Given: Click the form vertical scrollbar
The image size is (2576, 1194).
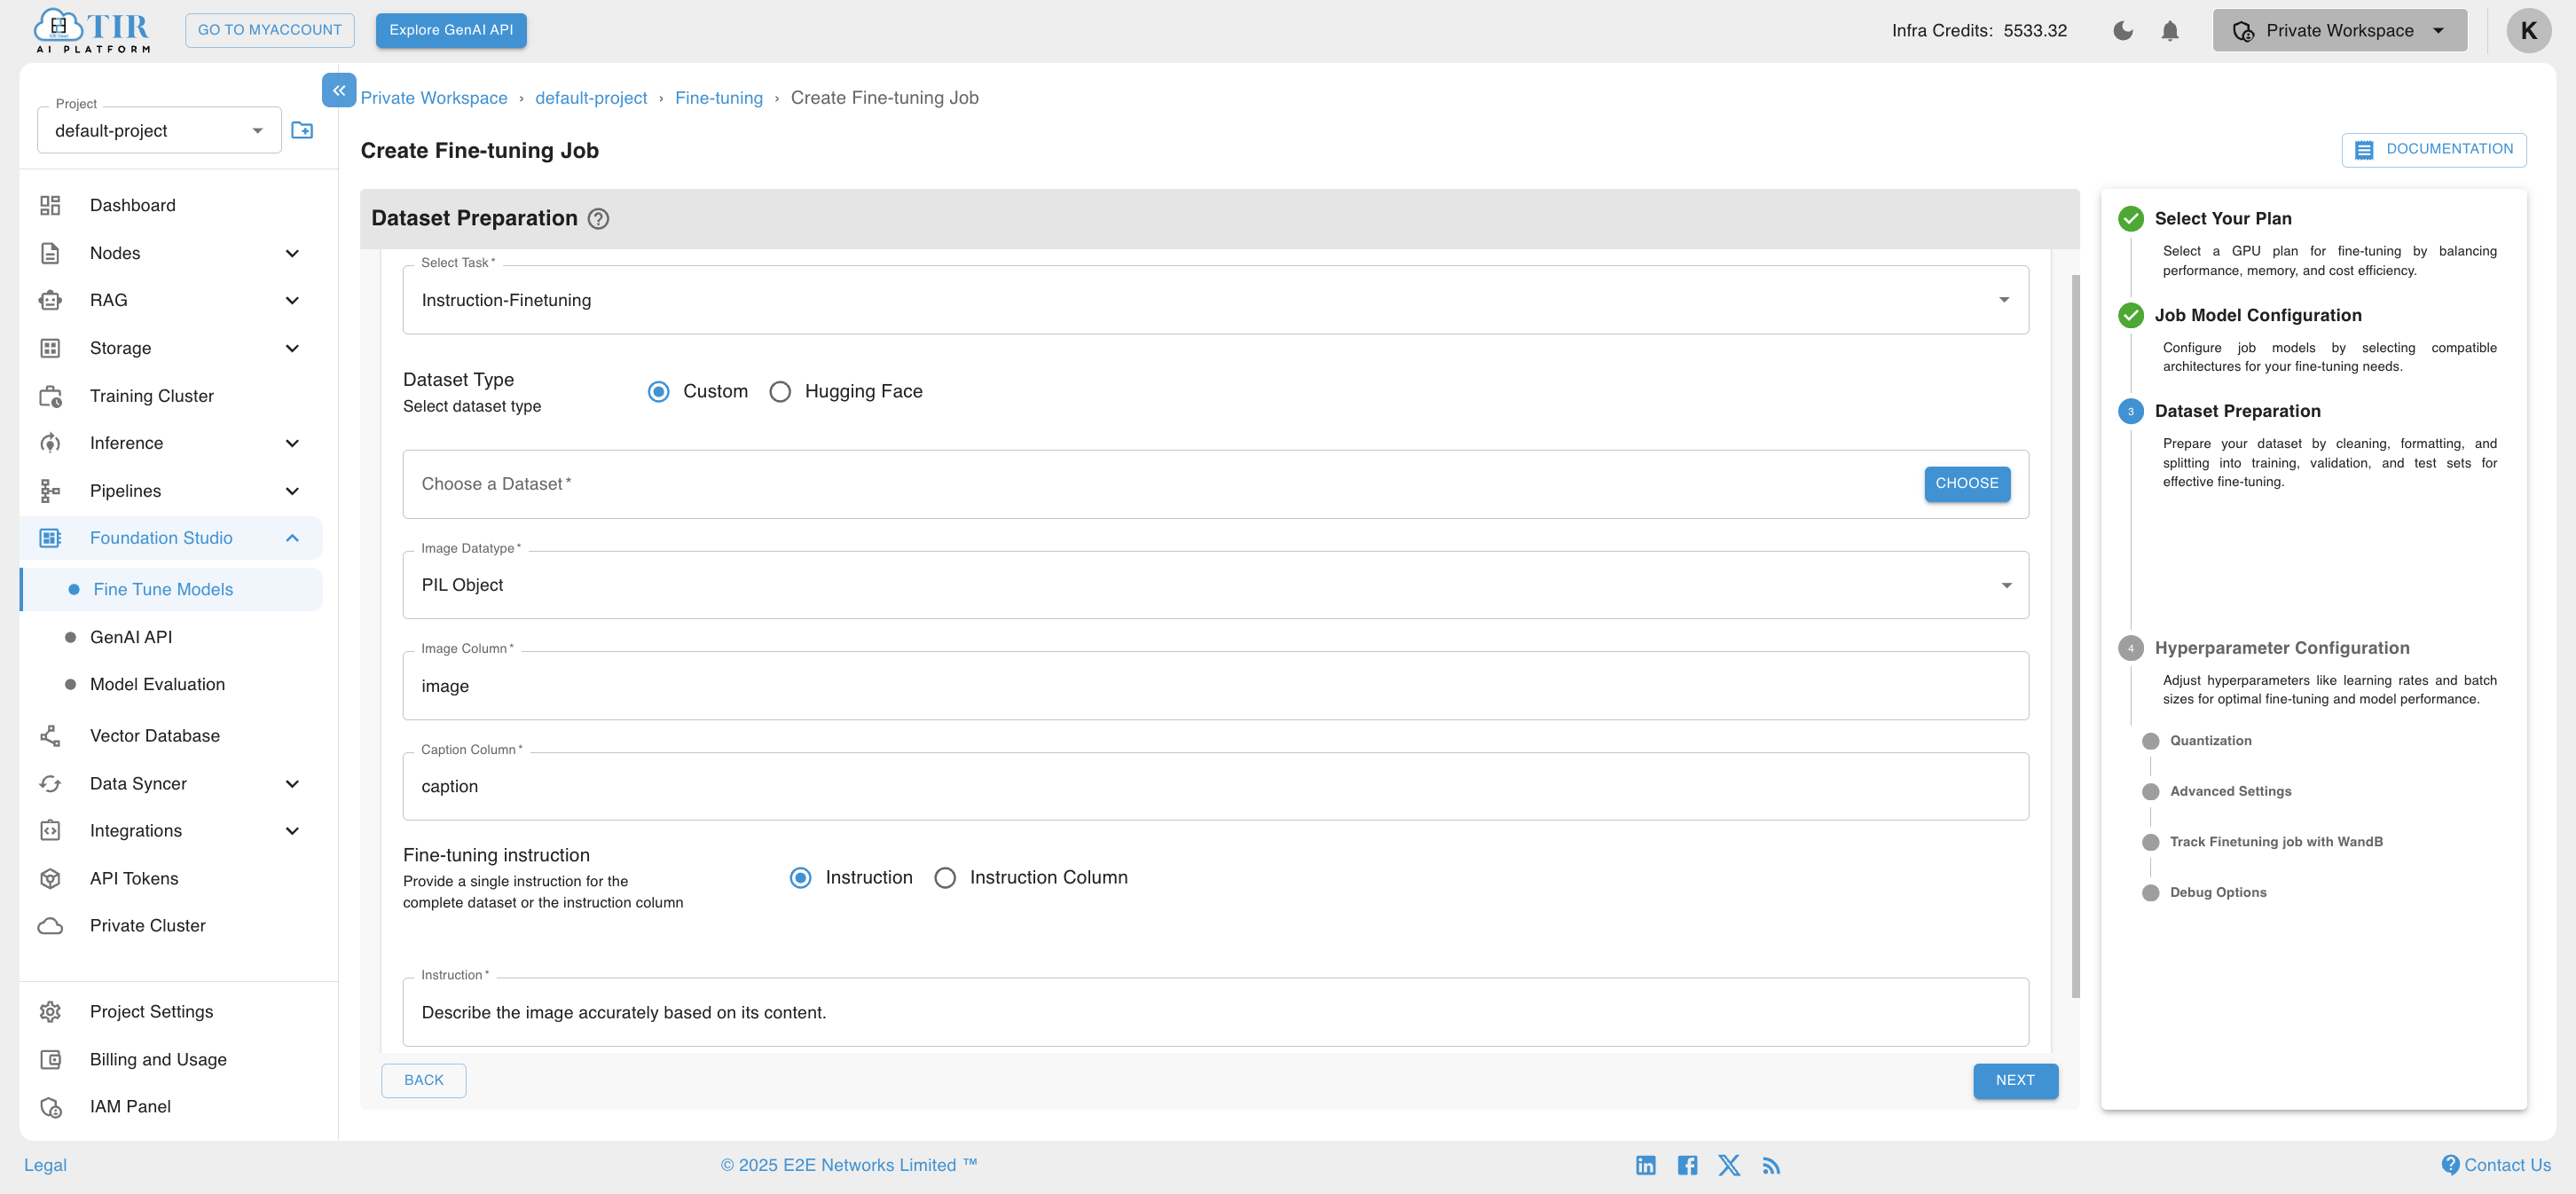Looking at the screenshot, I should (x=2075, y=636).
